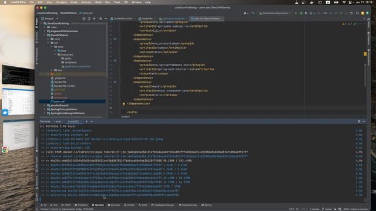Toggle Bookmarks tool window stripe
This screenshot has width=376, height=211.
coord(36,145)
